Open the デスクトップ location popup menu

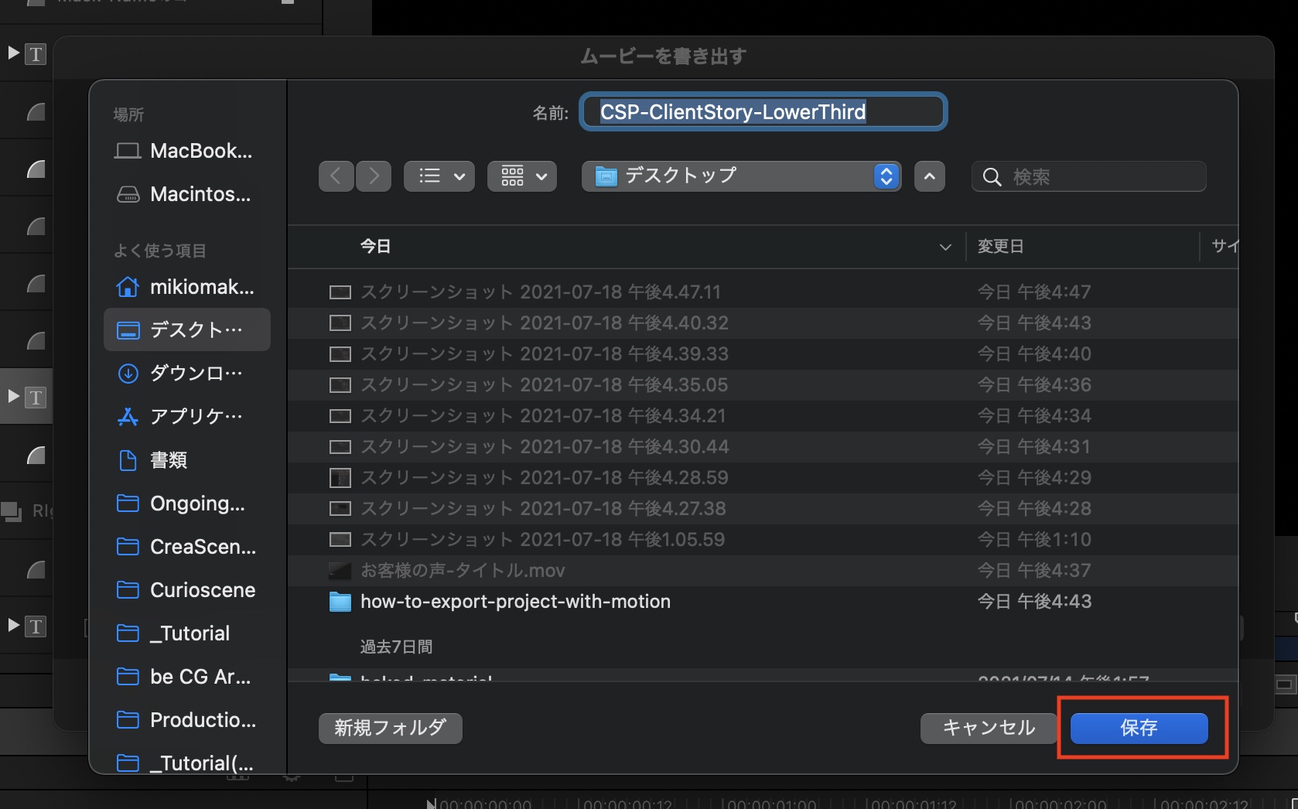coord(741,176)
